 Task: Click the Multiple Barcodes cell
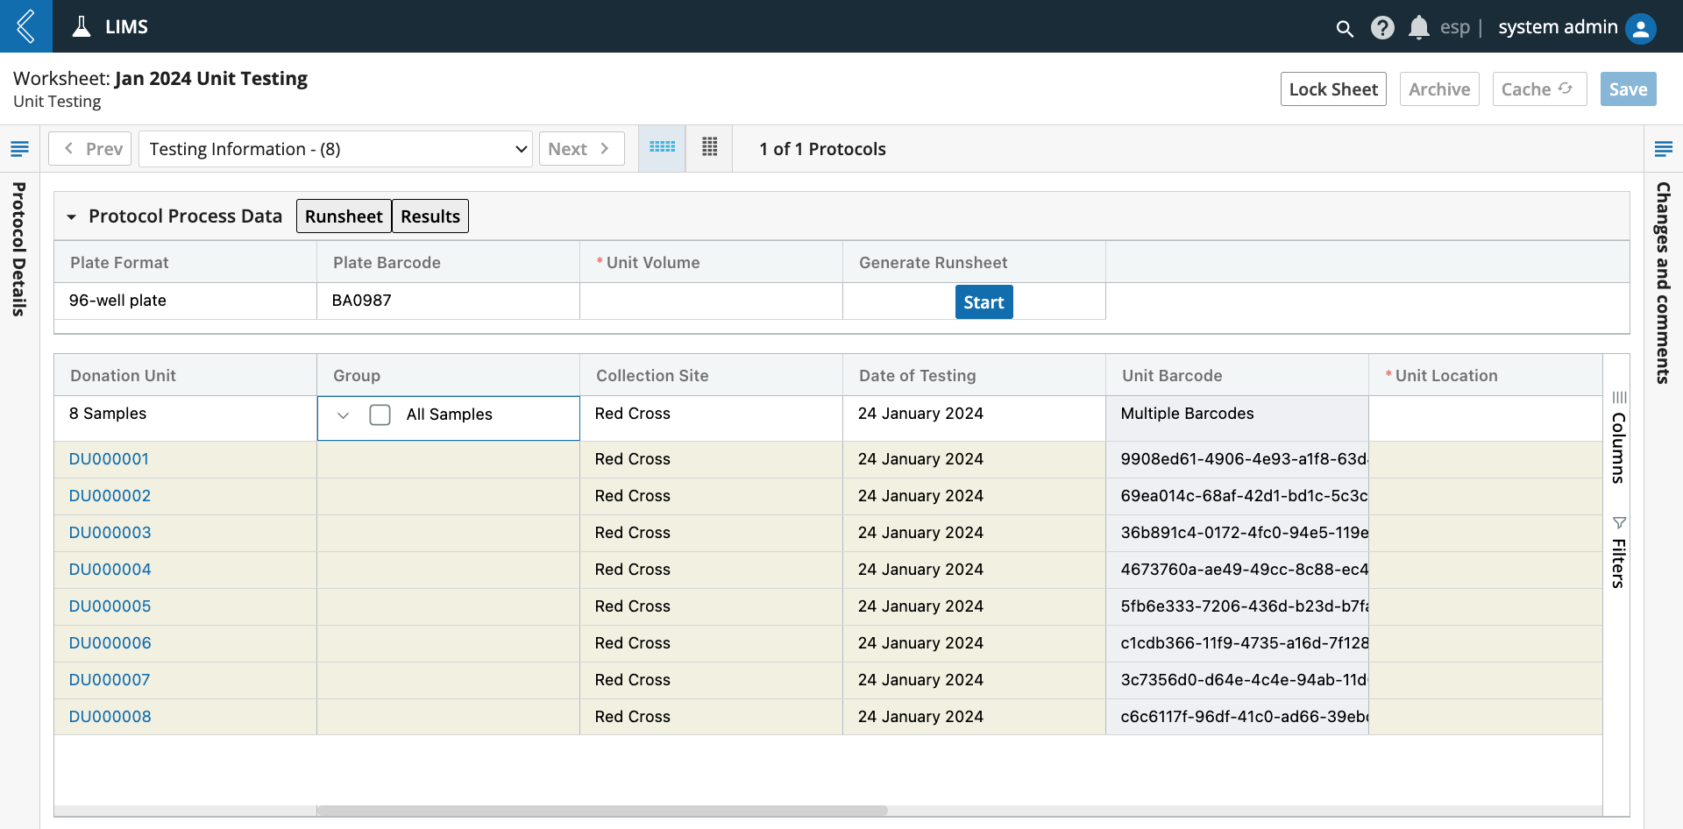coord(1237,418)
